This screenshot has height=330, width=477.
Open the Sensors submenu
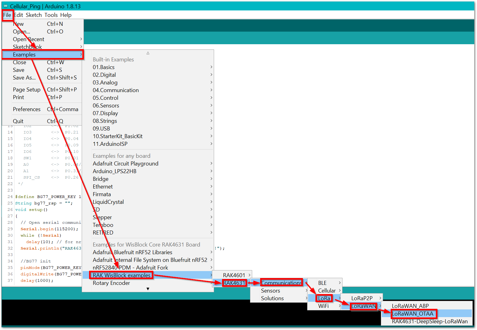click(279, 291)
